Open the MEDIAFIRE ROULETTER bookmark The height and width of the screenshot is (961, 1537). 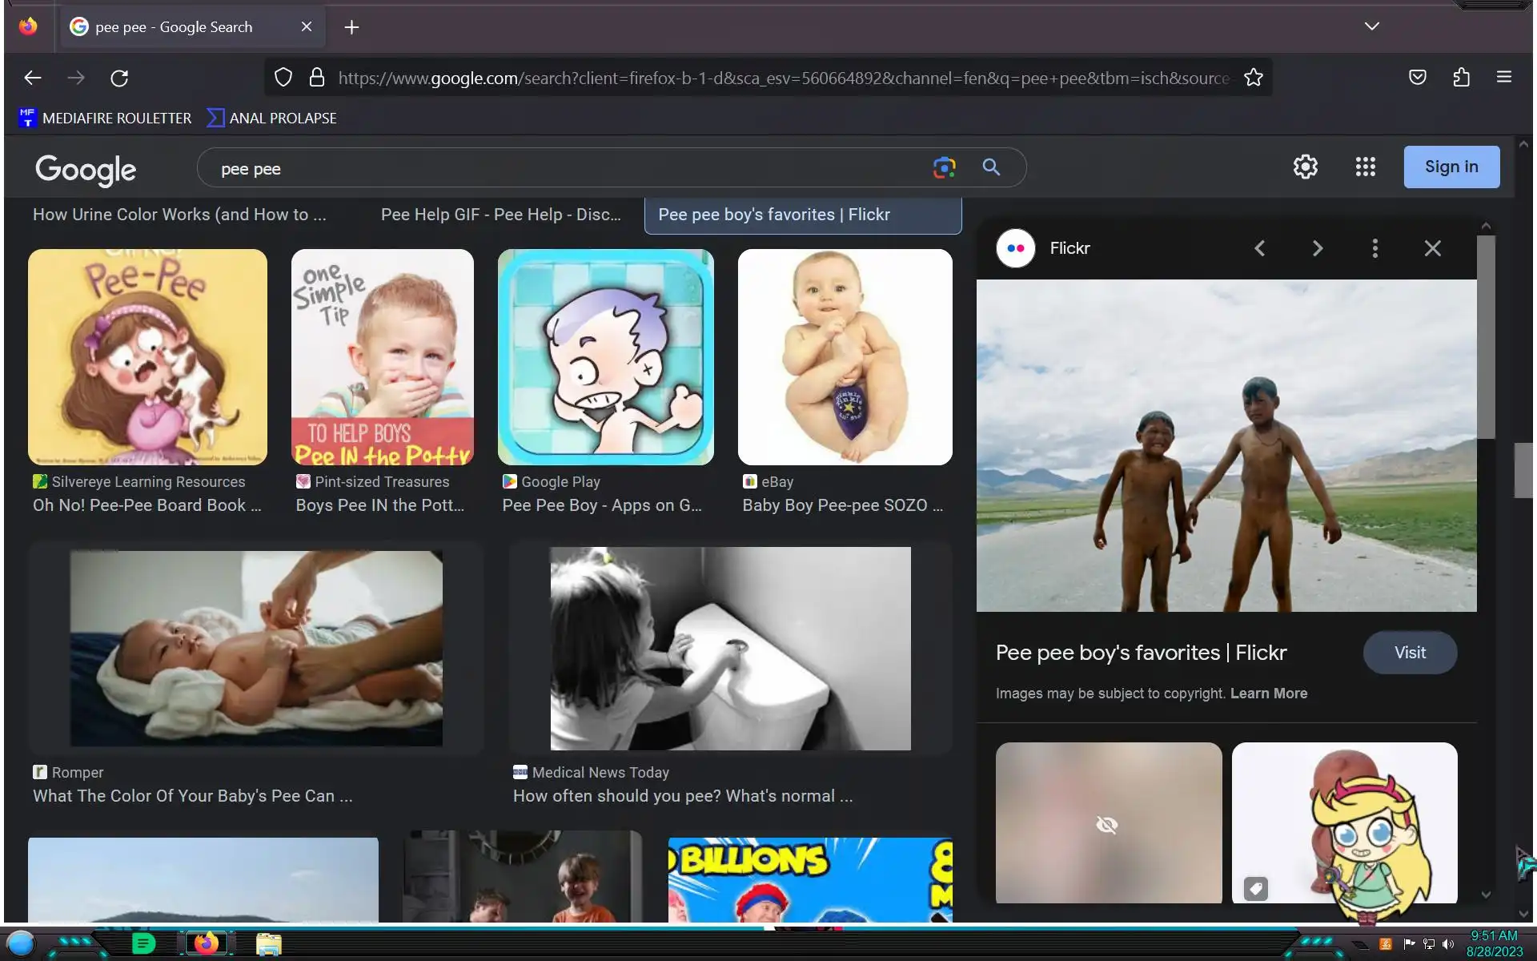[x=105, y=119]
